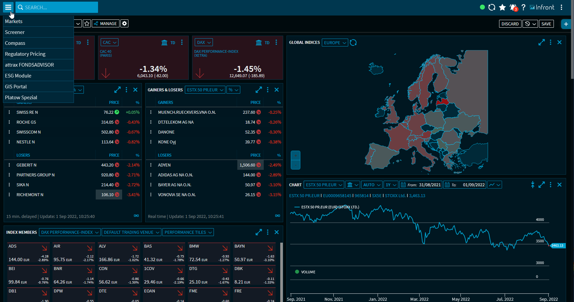This screenshot has width=574, height=302.
Task: Toggle window link icon in Gainers & Losers
Action: [278, 216]
